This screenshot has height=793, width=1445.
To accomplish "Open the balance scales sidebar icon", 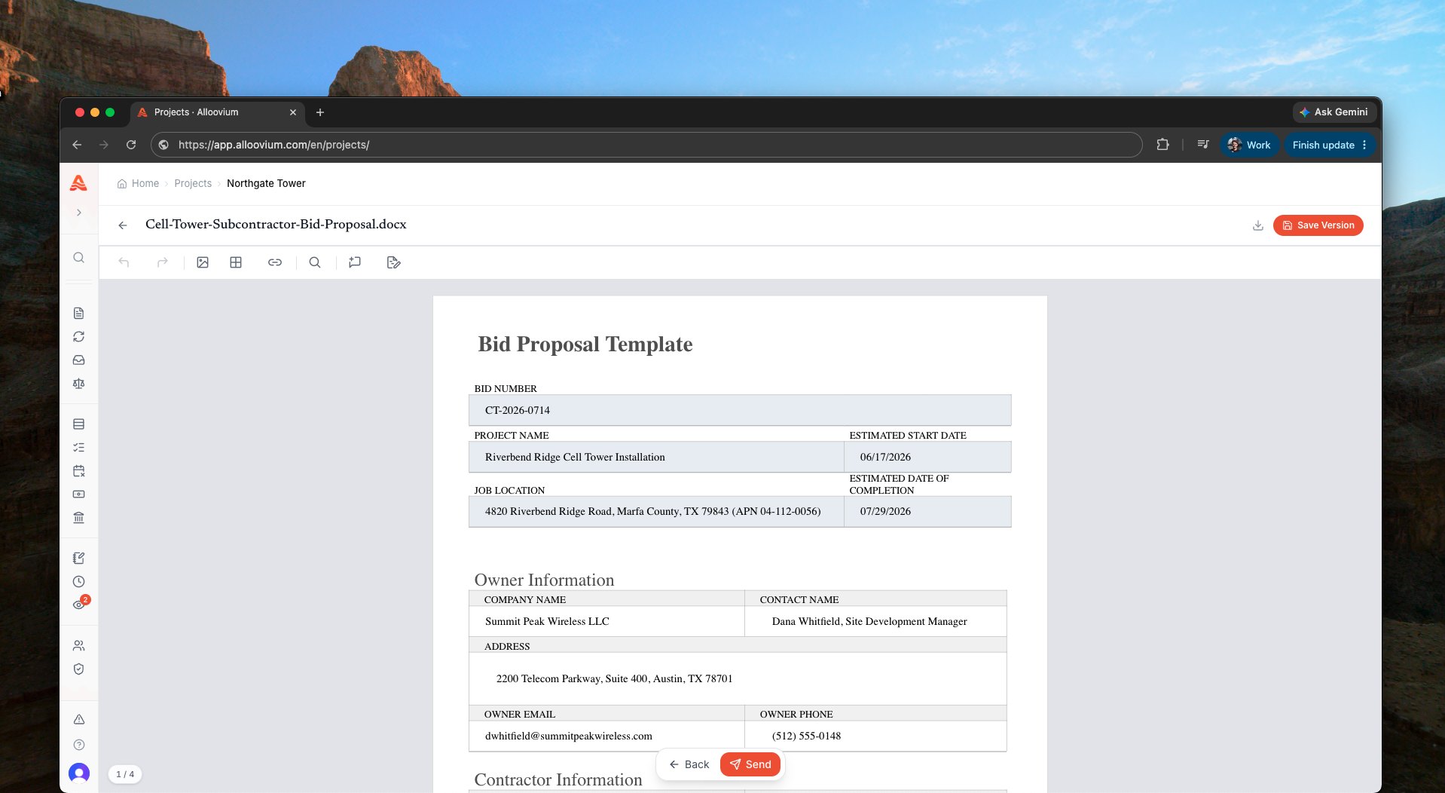I will [x=78, y=383].
